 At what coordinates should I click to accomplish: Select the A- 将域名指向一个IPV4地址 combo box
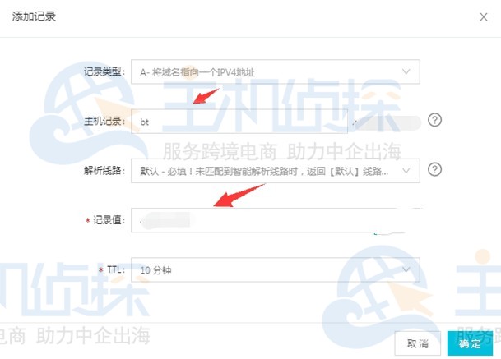coord(276,71)
